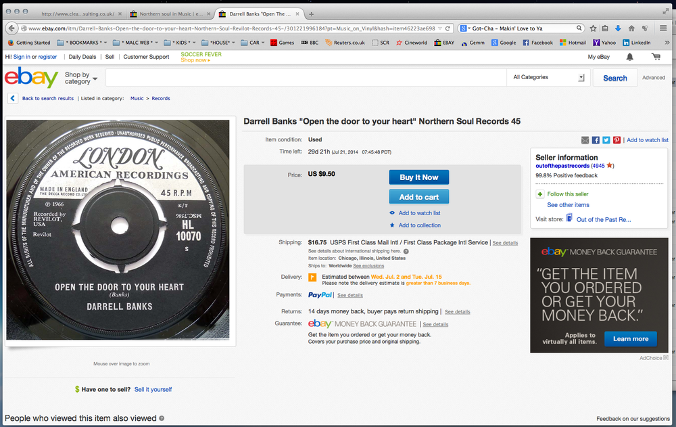Viewport: 676px width, 427px height.
Task: Open eBay notifications bell
Action: (630, 57)
